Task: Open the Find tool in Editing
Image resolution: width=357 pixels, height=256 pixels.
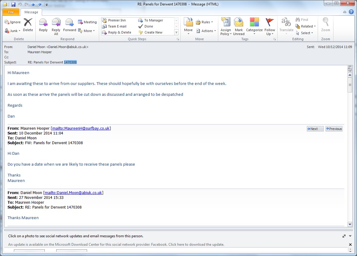Action: 302,20
